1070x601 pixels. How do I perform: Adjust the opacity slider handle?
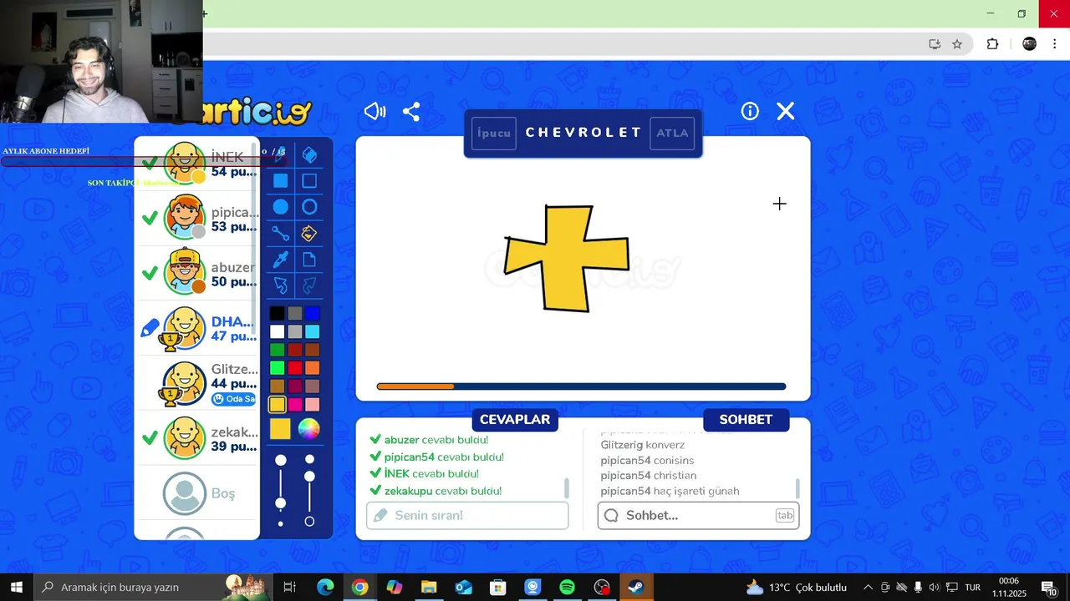click(x=309, y=477)
